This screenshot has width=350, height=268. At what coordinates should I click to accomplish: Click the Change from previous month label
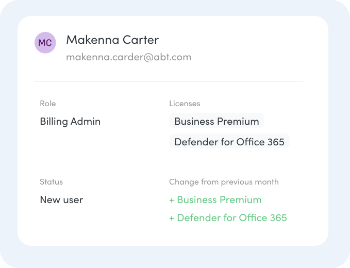[224, 182]
